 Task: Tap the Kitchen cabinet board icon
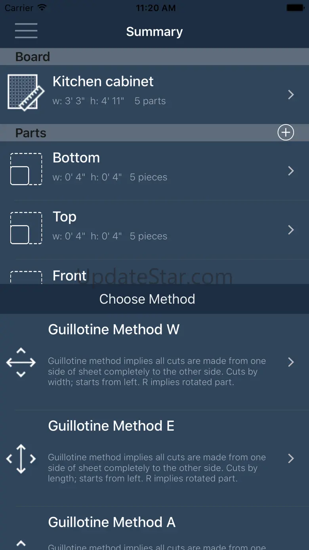point(23,92)
